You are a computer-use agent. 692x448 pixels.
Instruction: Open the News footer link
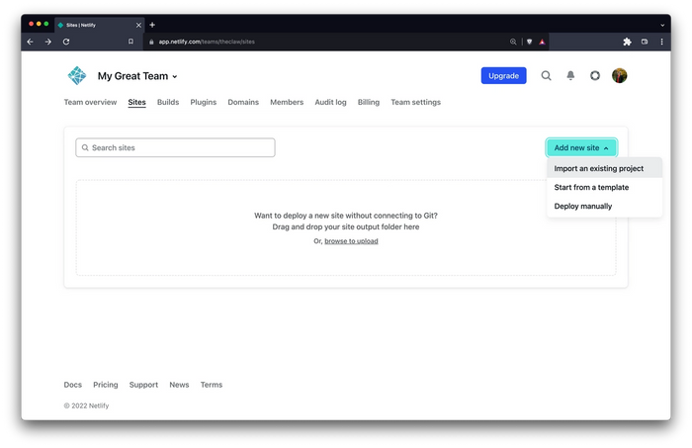[x=179, y=385]
